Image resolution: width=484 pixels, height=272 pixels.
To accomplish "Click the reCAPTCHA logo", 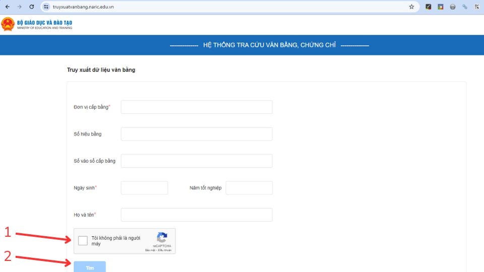I will pos(162,238).
